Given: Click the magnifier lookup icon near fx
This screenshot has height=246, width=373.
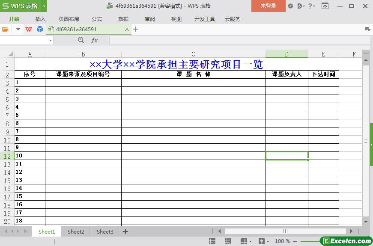Looking at the screenshot, I should point(81,40).
